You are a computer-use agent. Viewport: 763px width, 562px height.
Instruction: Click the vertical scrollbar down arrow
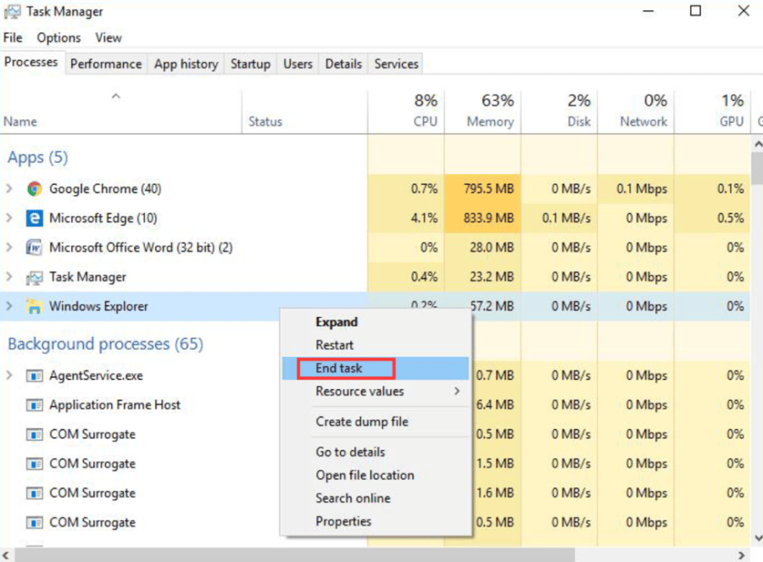[758, 537]
